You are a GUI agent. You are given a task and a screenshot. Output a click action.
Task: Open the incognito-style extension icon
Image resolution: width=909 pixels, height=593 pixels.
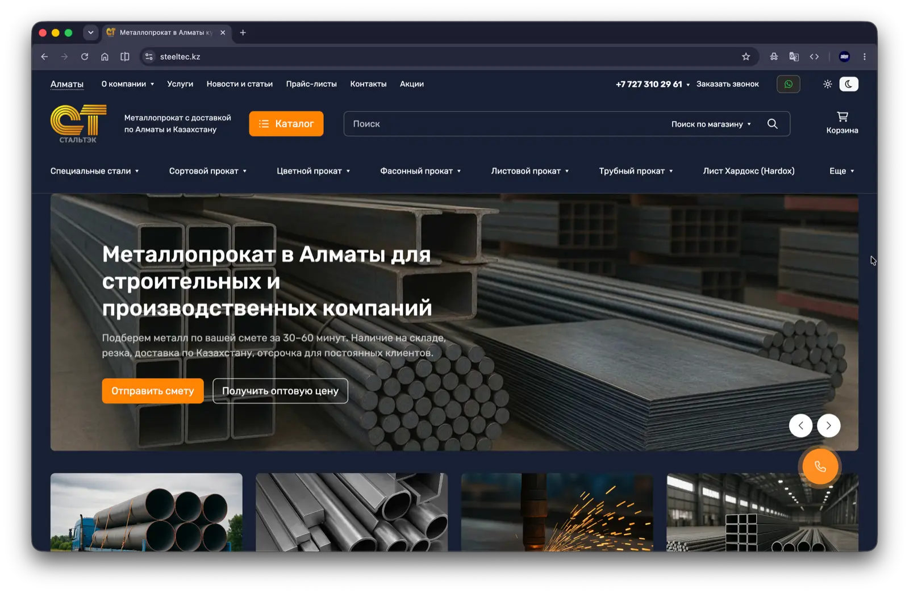[774, 57]
